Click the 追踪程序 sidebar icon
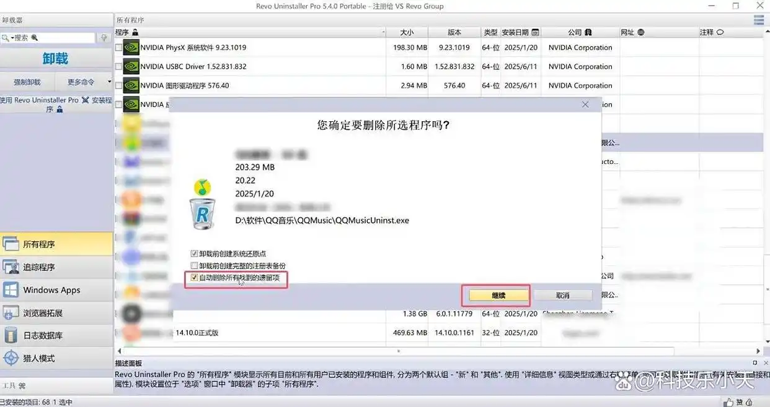This screenshot has width=770, height=407. pyautogui.click(x=11, y=267)
